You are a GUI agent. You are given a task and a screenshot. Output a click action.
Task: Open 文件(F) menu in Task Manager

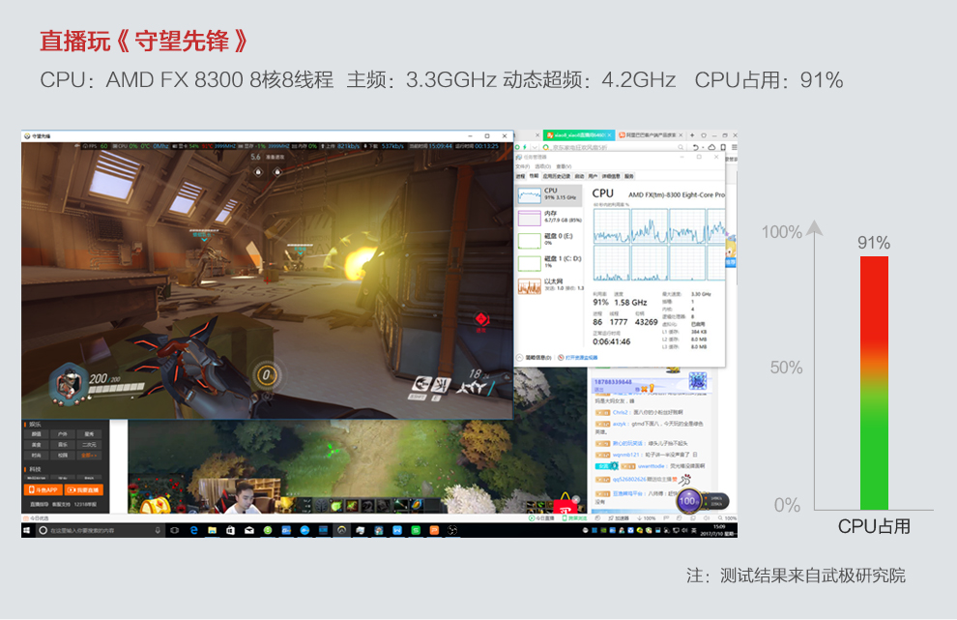[x=522, y=166]
